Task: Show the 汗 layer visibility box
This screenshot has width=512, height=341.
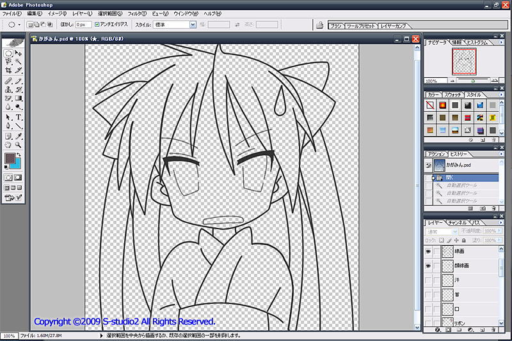Action: (429, 281)
